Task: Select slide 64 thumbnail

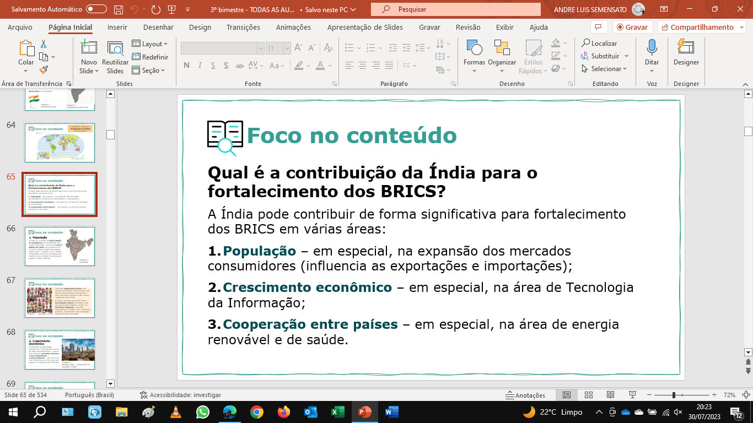Action: 60,142
